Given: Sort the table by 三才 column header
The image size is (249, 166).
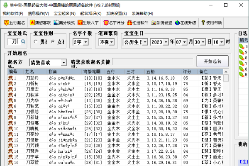Looking at the screenshot, I should (134, 72).
